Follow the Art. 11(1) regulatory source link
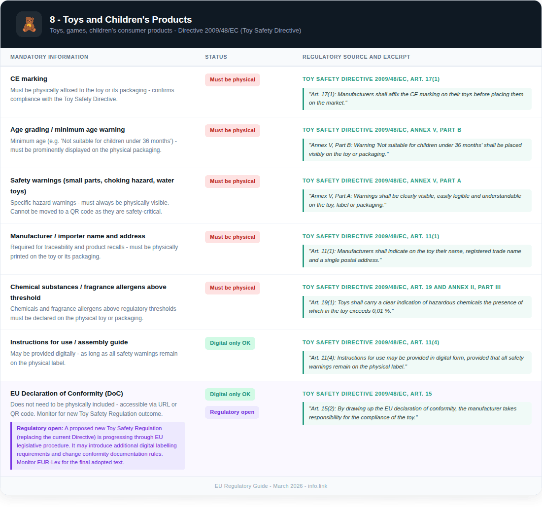This screenshot has height=515, width=542. (x=371, y=237)
